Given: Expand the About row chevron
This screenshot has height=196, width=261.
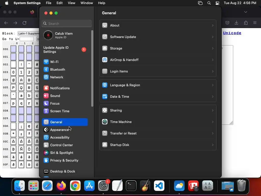Looking at the screenshot, I should 213,26.
